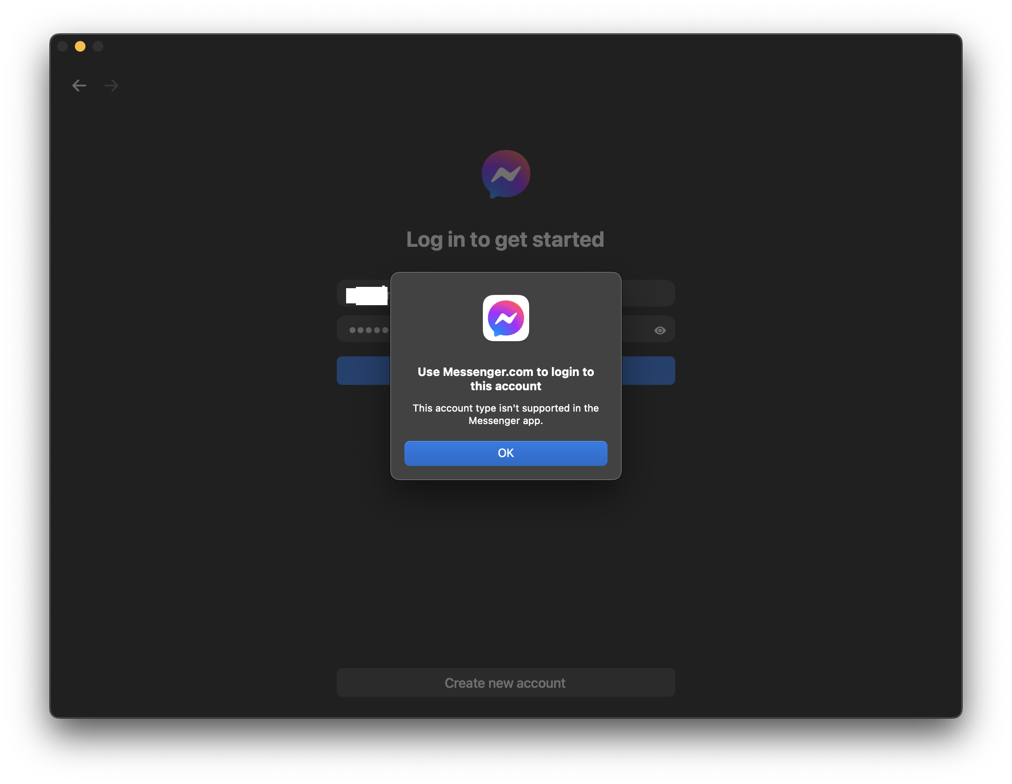This screenshot has width=1012, height=784.
Task: Click the blue Log in button
Action: click(x=506, y=371)
